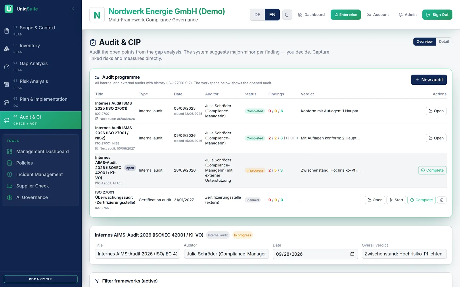
Task: Select Audit & CI in sidebar
Action: tap(41, 120)
